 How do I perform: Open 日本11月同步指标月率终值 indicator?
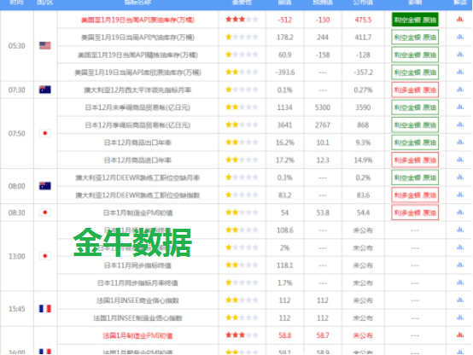point(137,283)
